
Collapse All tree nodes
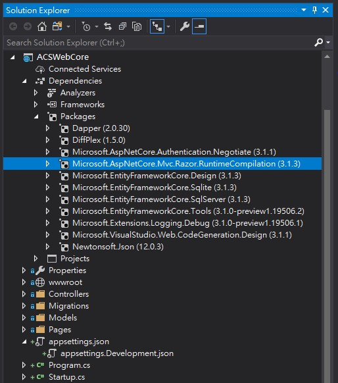pyautogui.click(x=122, y=26)
